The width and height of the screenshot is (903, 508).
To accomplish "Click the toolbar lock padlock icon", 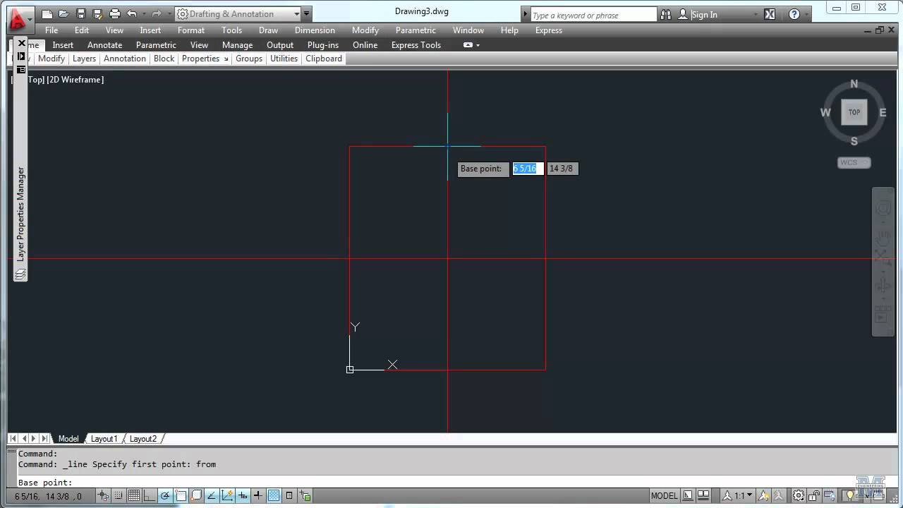I will pos(814,495).
